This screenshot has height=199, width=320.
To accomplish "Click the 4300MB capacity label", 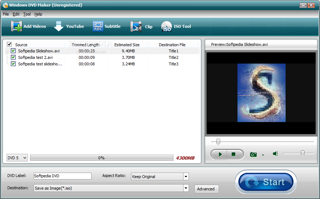I will [185, 158].
